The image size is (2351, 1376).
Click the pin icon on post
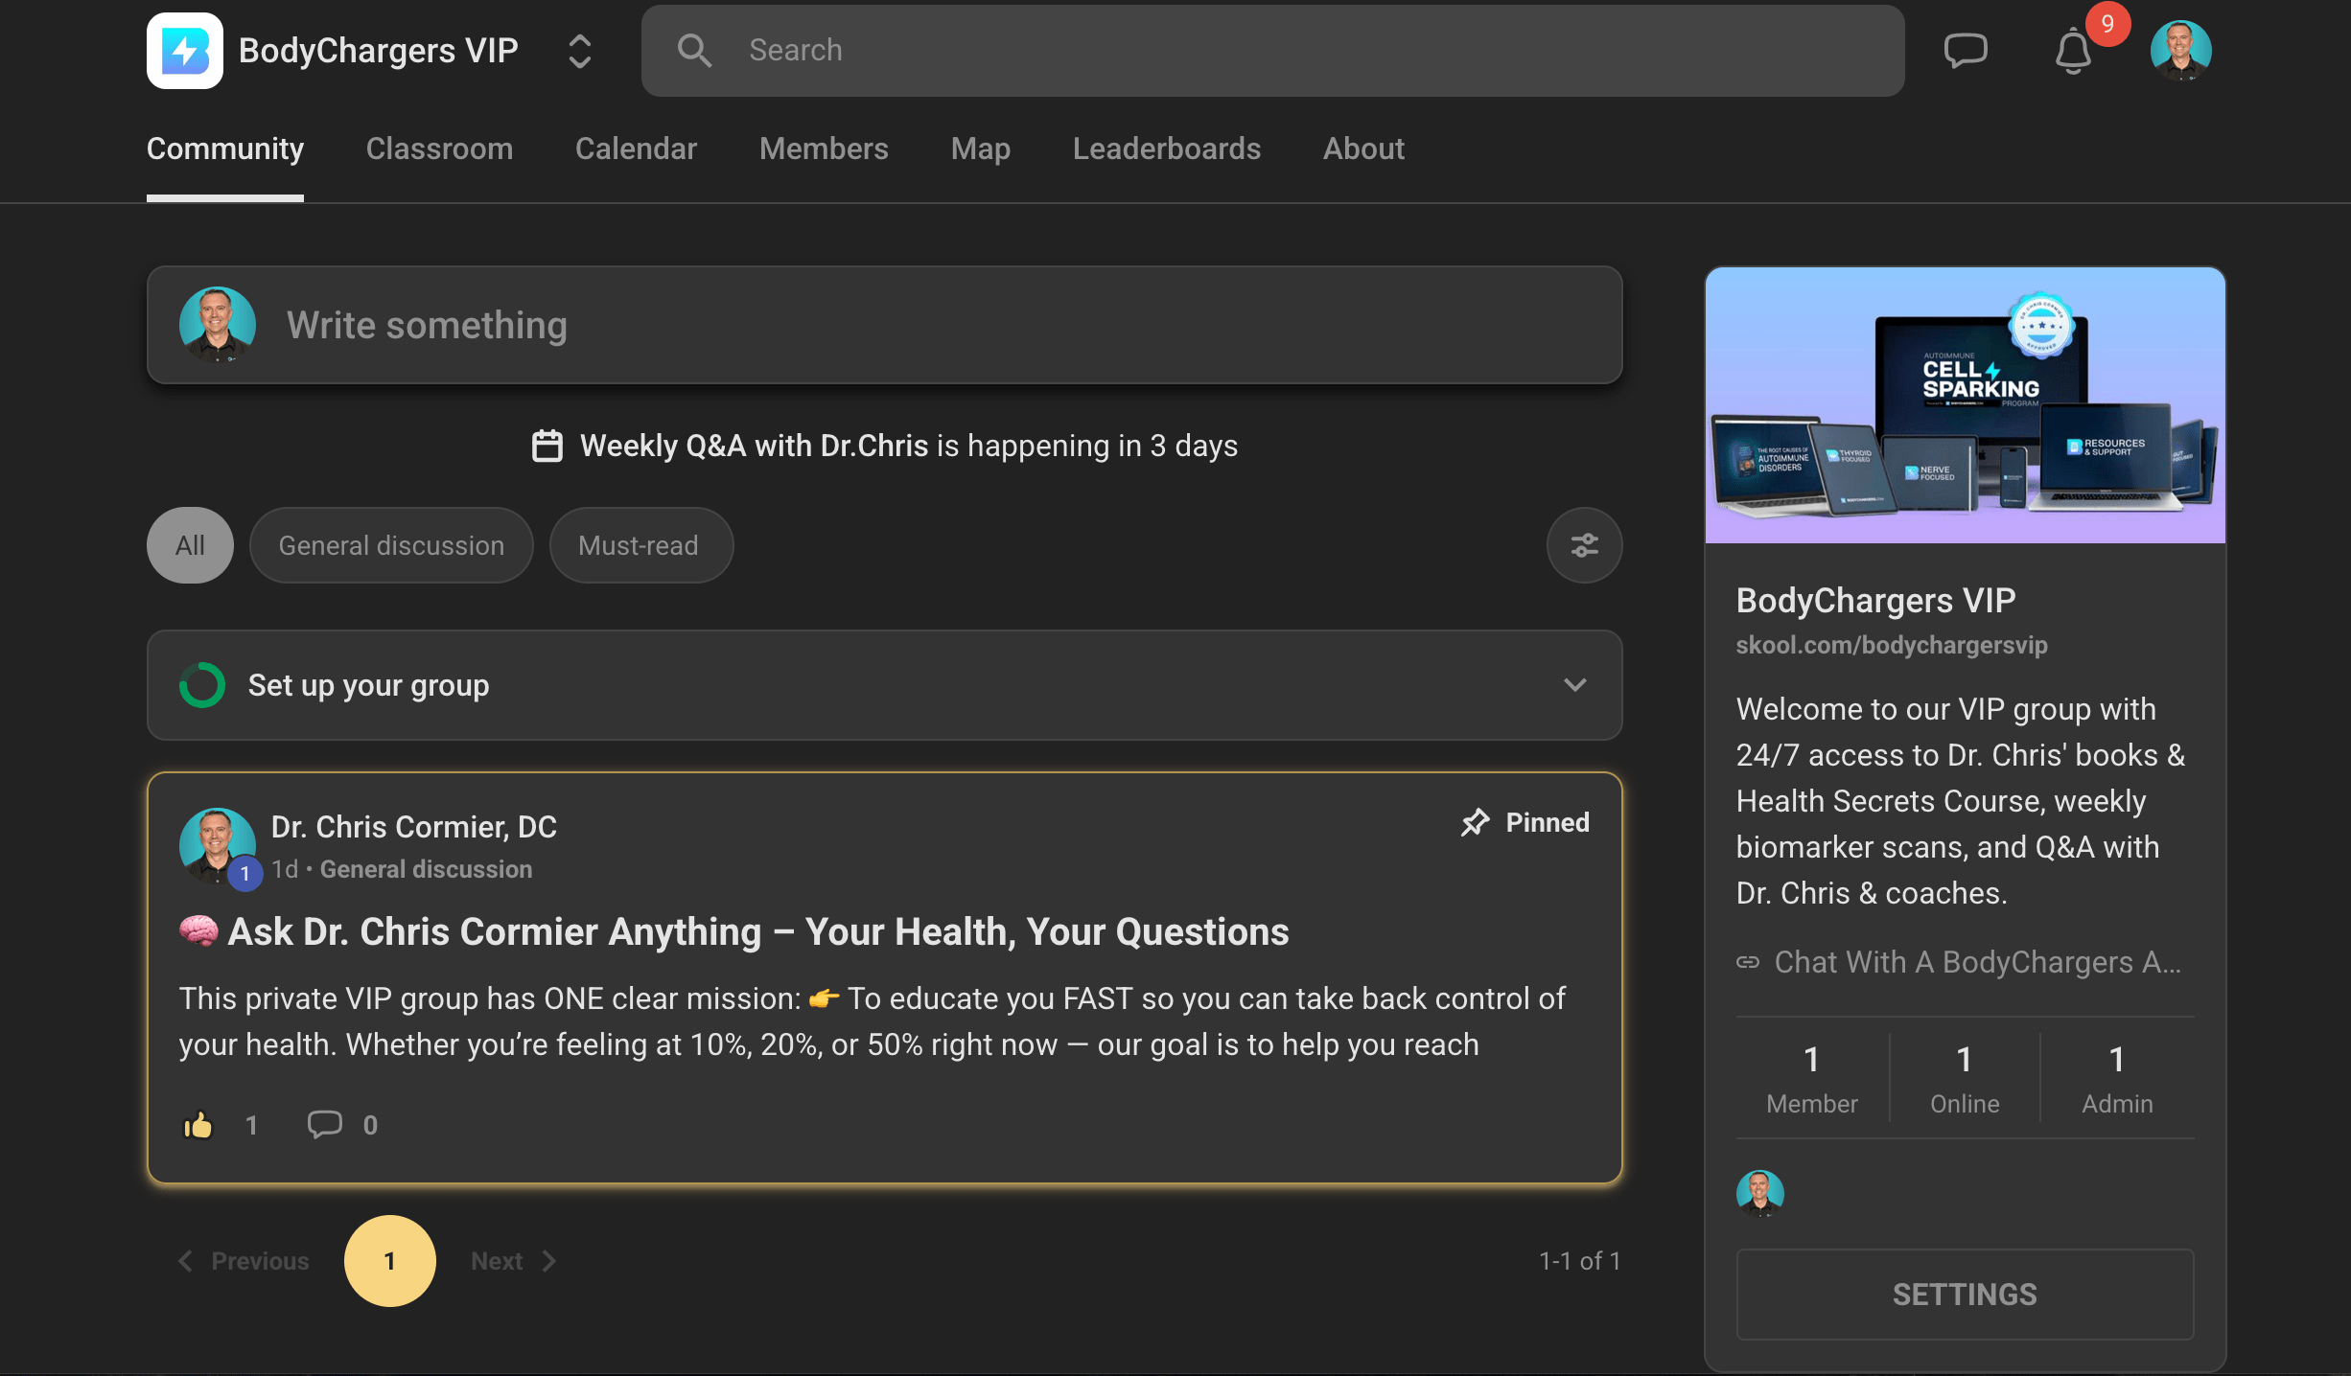click(x=1475, y=822)
